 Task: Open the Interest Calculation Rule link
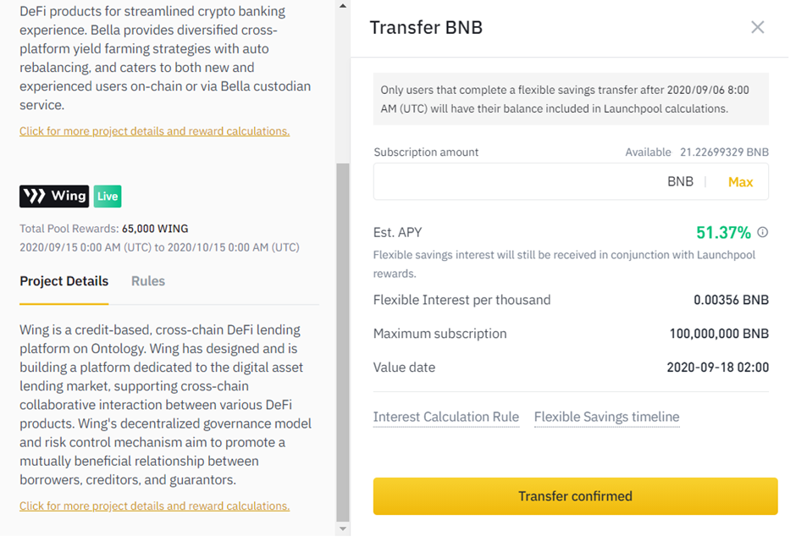click(x=446, y=417)
